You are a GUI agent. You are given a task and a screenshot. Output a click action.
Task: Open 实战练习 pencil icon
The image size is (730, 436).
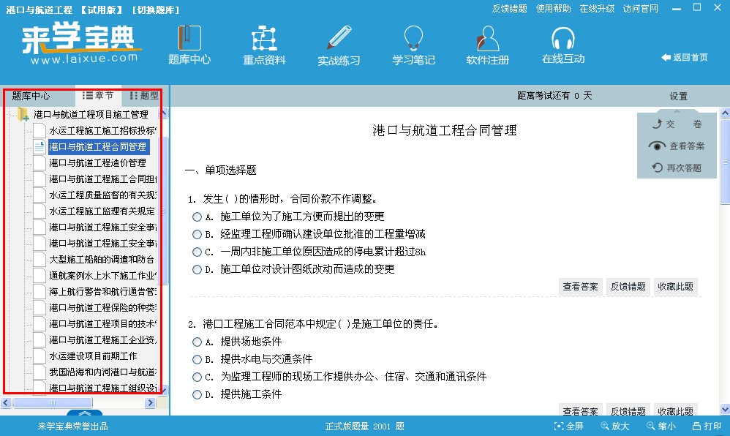tap(339, 38)
